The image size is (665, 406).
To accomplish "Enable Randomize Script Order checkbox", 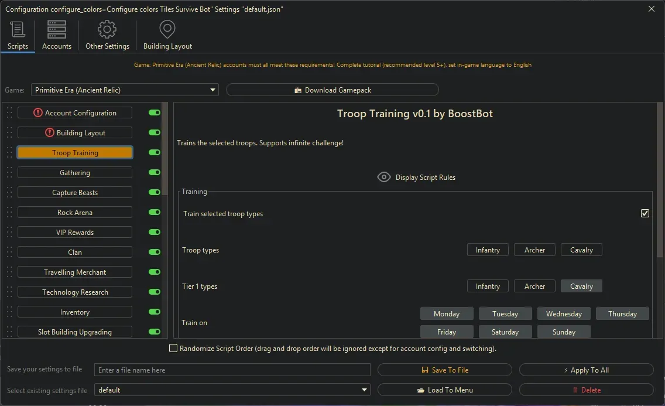I will pos(173,349).
